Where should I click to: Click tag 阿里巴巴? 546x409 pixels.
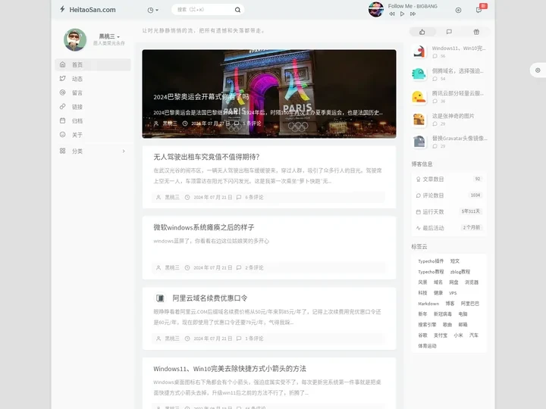[470, 304]
